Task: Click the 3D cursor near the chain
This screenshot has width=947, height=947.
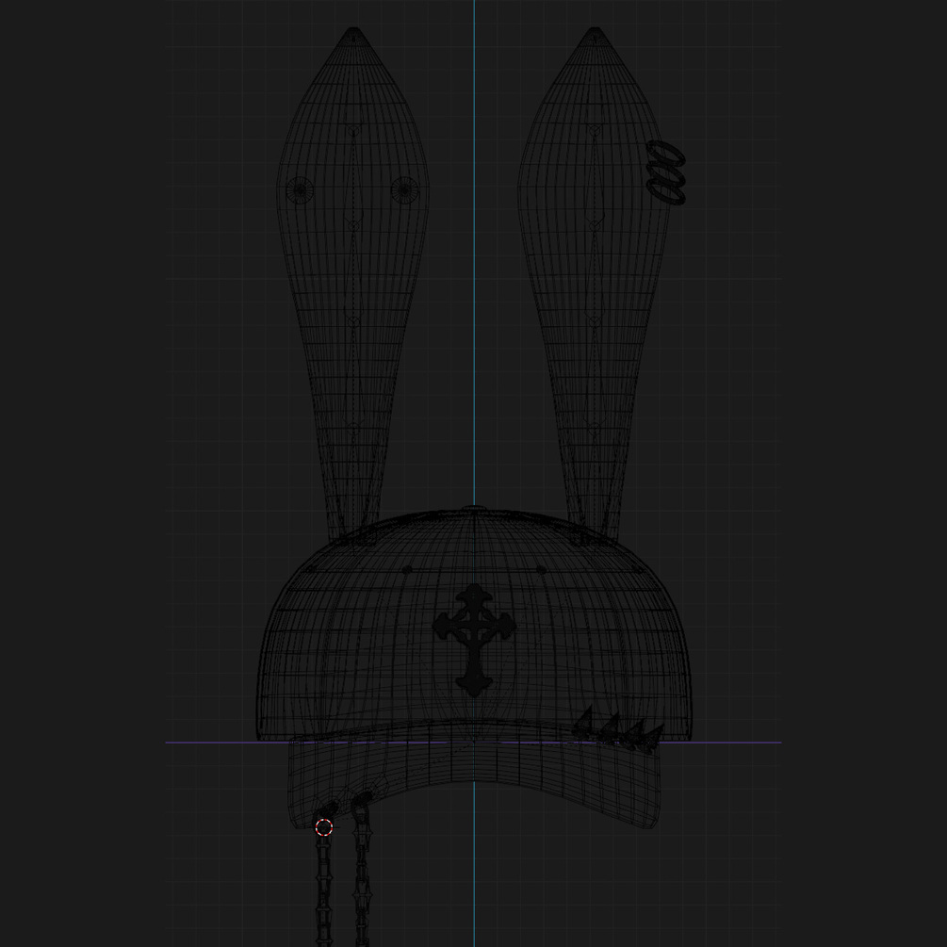Action: tap(324, 827)
